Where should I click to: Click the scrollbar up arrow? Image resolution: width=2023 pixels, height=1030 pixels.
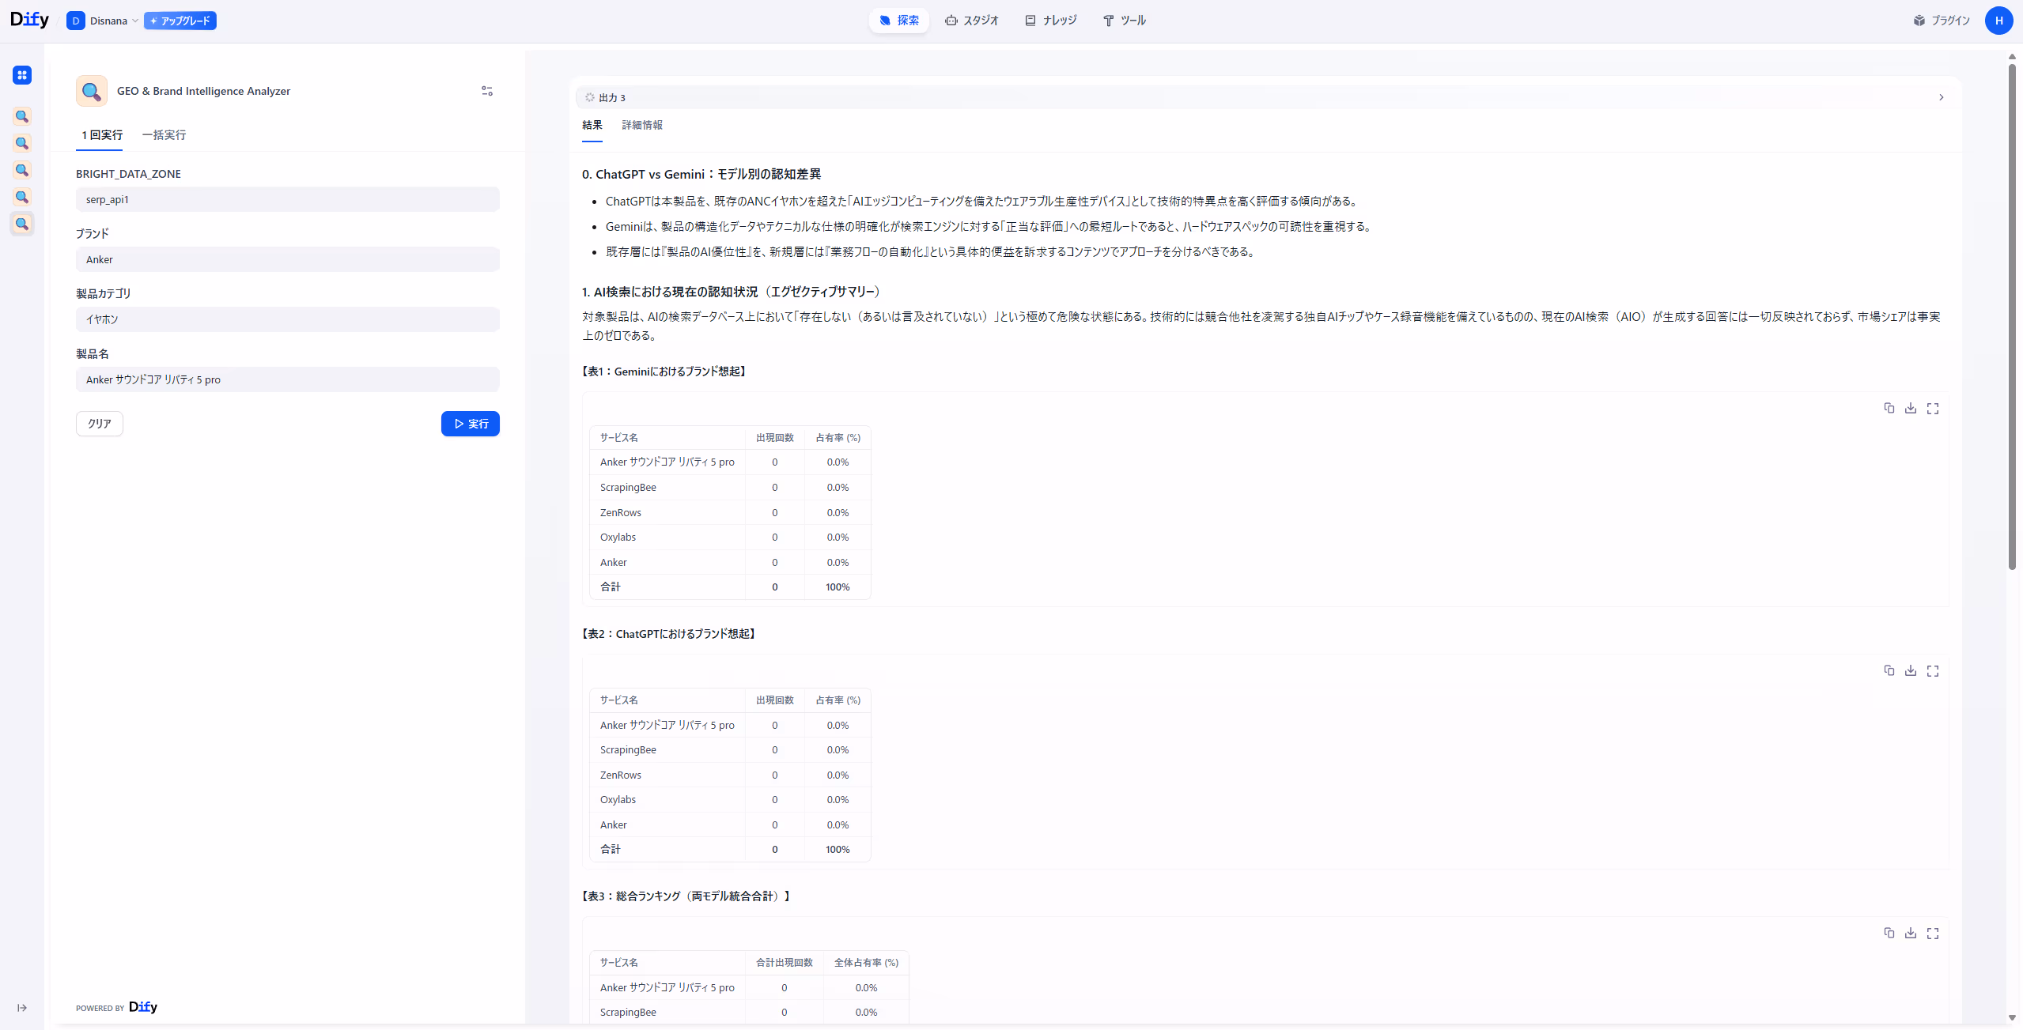pos(2012,56)
